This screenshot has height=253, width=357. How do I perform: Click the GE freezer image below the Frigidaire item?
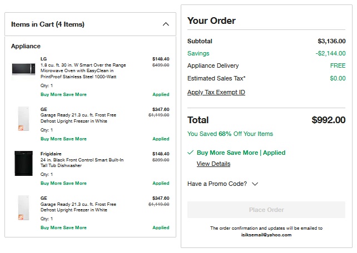pyautogui.click(x=23, y=207)
